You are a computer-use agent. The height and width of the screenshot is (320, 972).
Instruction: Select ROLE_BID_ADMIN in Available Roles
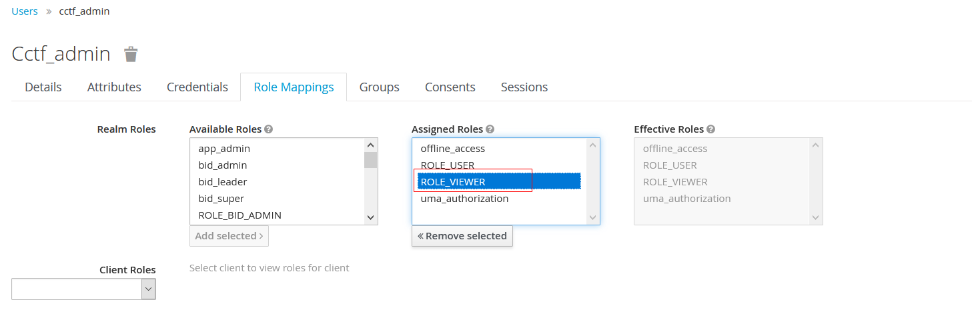click(239, 215)
